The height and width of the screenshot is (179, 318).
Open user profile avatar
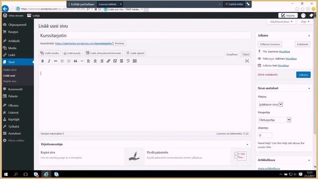click(303, 15)
